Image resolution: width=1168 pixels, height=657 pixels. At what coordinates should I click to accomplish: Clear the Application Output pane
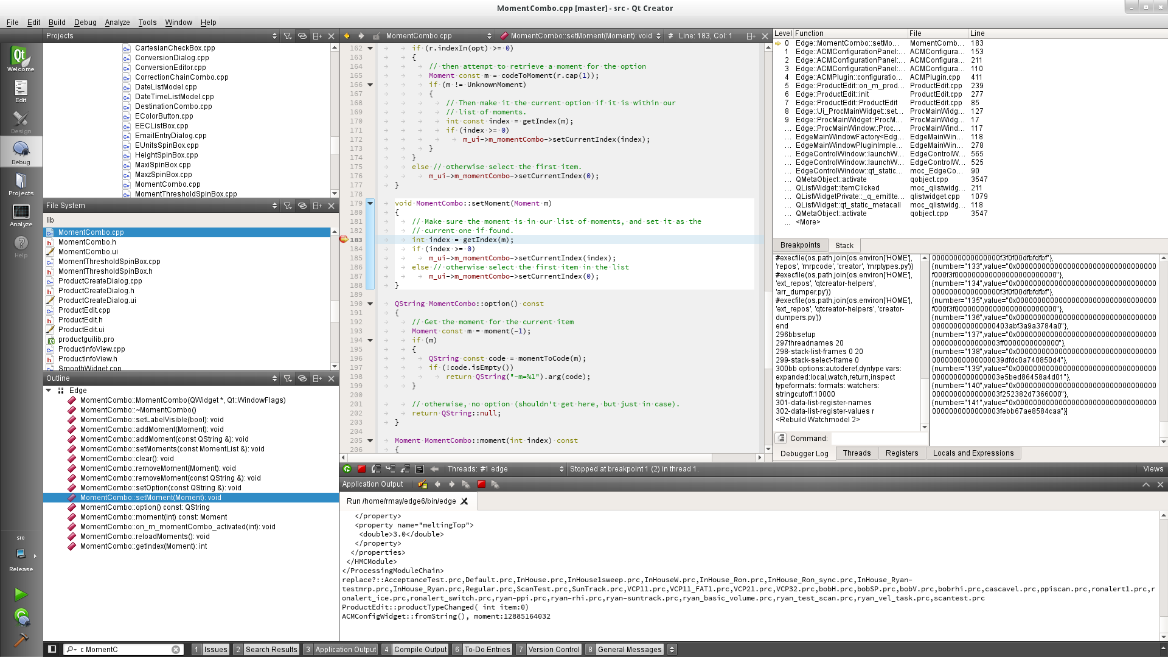pyautogui.click(x=422, y=485)
